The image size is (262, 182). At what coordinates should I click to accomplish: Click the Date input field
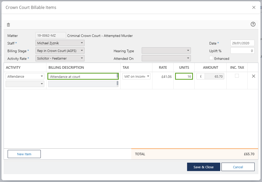[x=242, y=43]
